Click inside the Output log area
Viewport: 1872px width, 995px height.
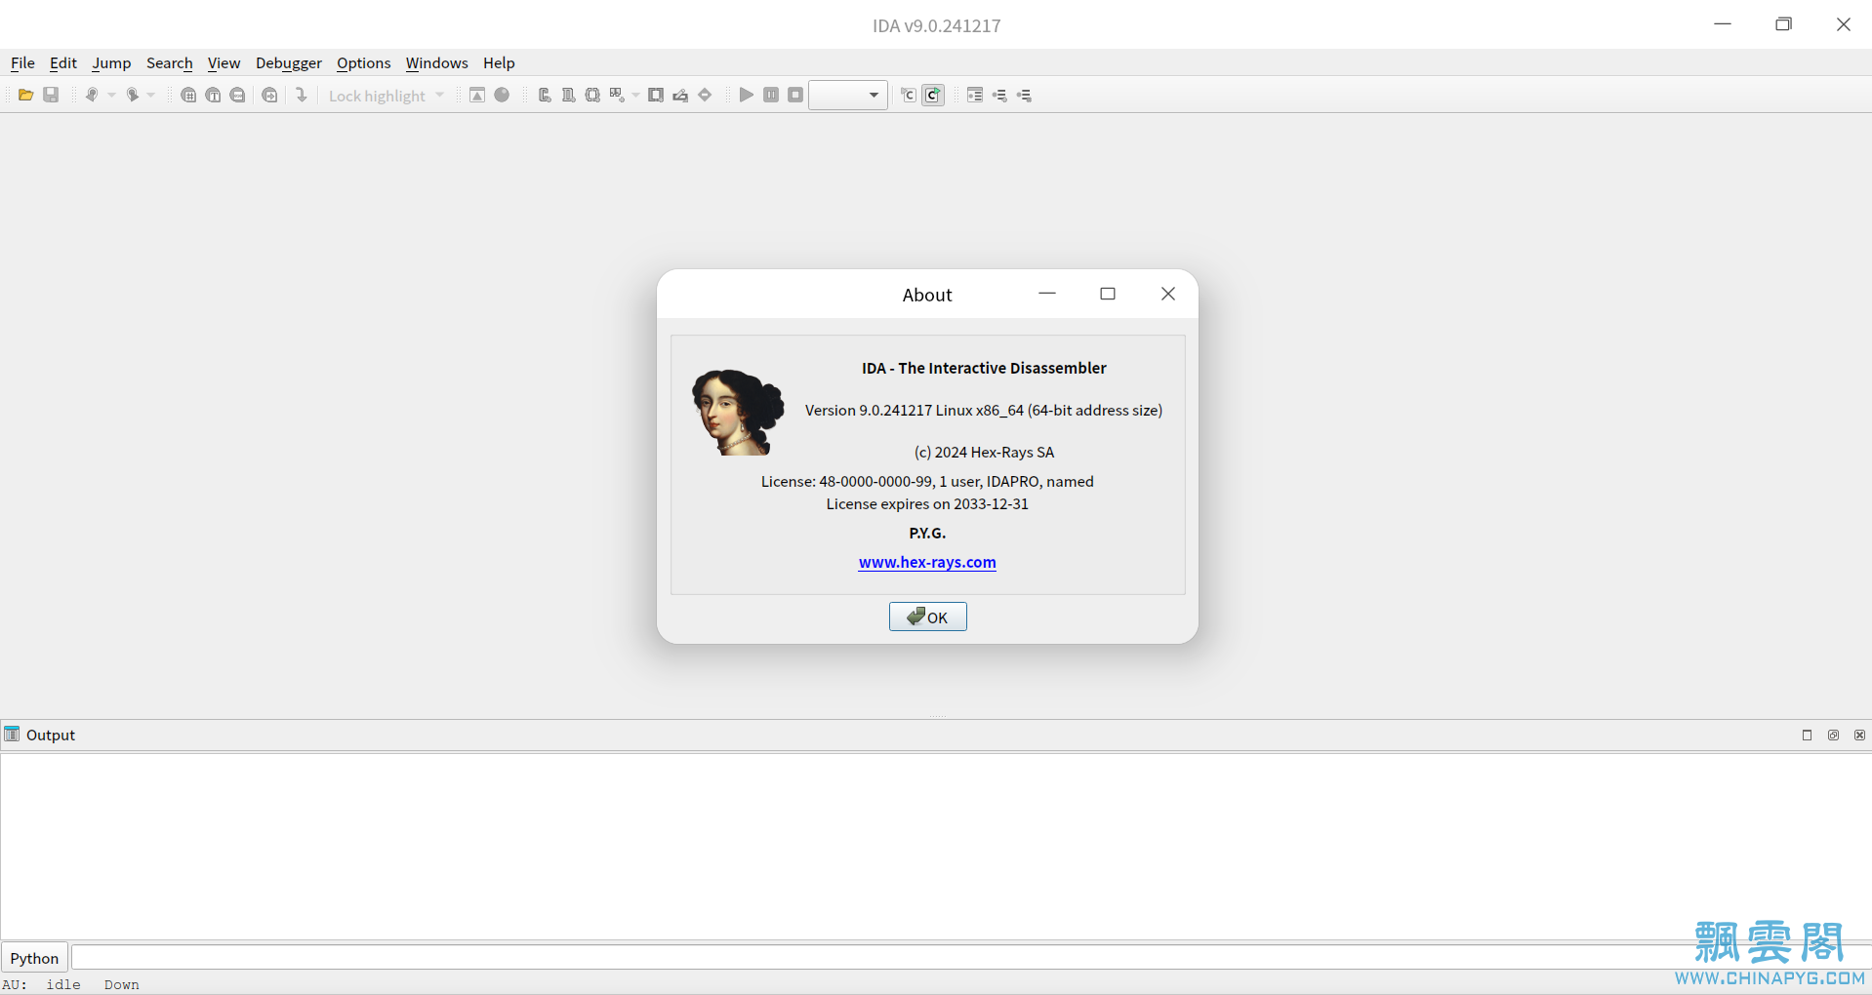(x=935, y=845)
